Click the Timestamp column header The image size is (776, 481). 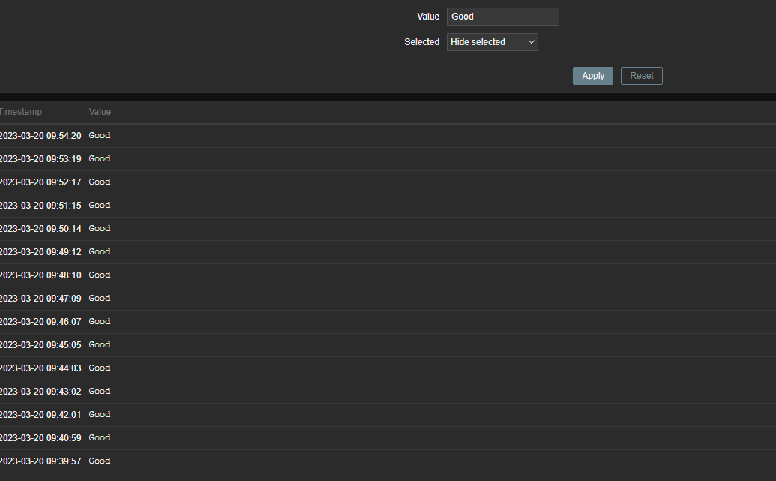pyautogui.click(x=21, y=112)
